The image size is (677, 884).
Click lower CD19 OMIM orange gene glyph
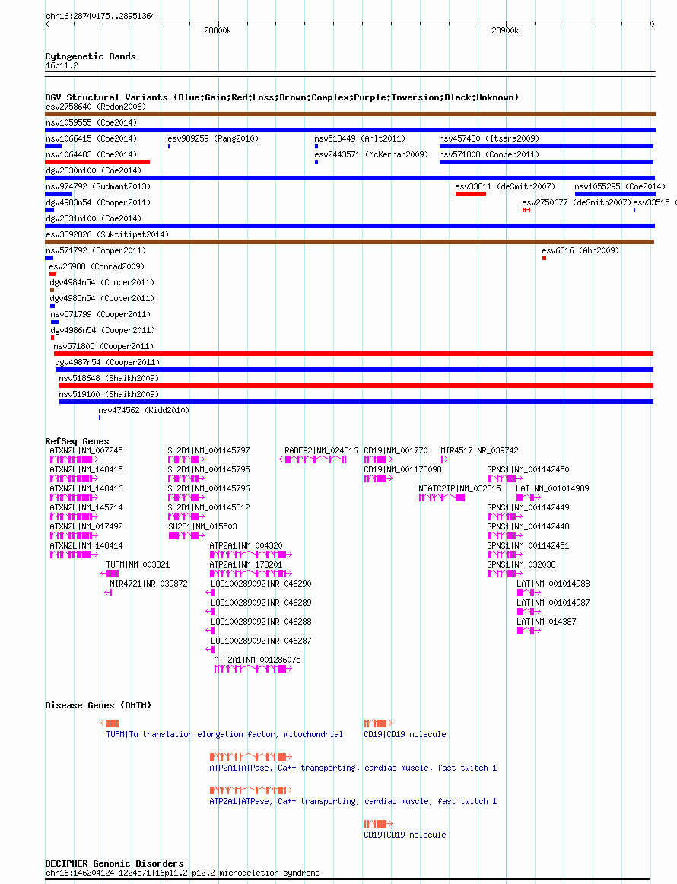[378, 824]
